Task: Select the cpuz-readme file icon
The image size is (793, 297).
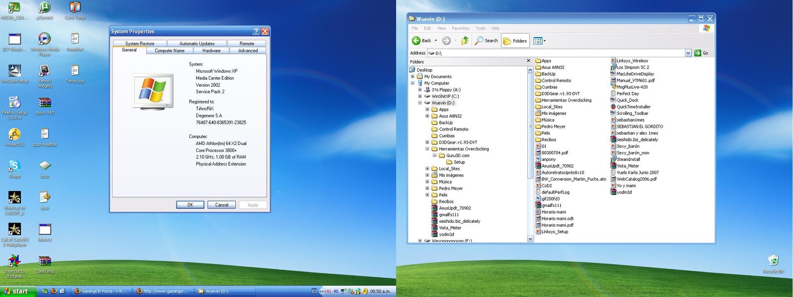Action: pos(45,137)
